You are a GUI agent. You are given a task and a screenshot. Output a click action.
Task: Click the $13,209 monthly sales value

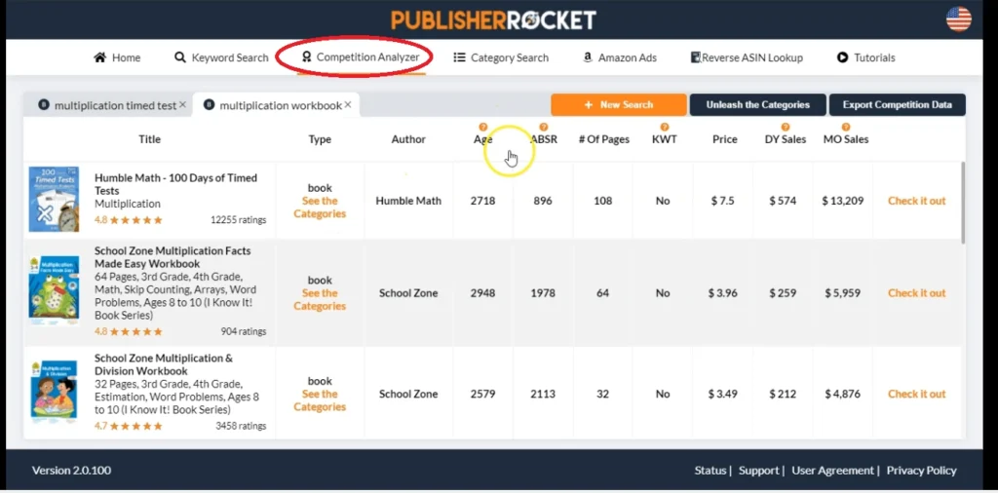843,201
